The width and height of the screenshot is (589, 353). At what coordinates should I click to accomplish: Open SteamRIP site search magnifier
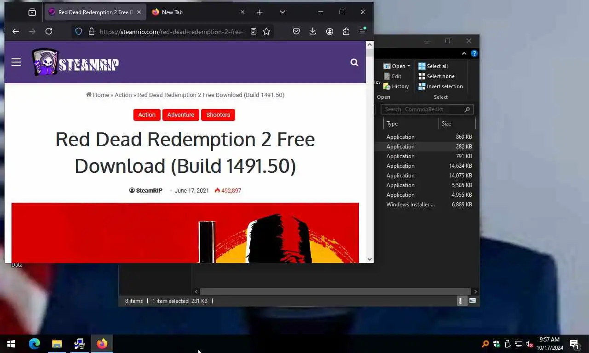pyautogui.click(x=354, y=63)
